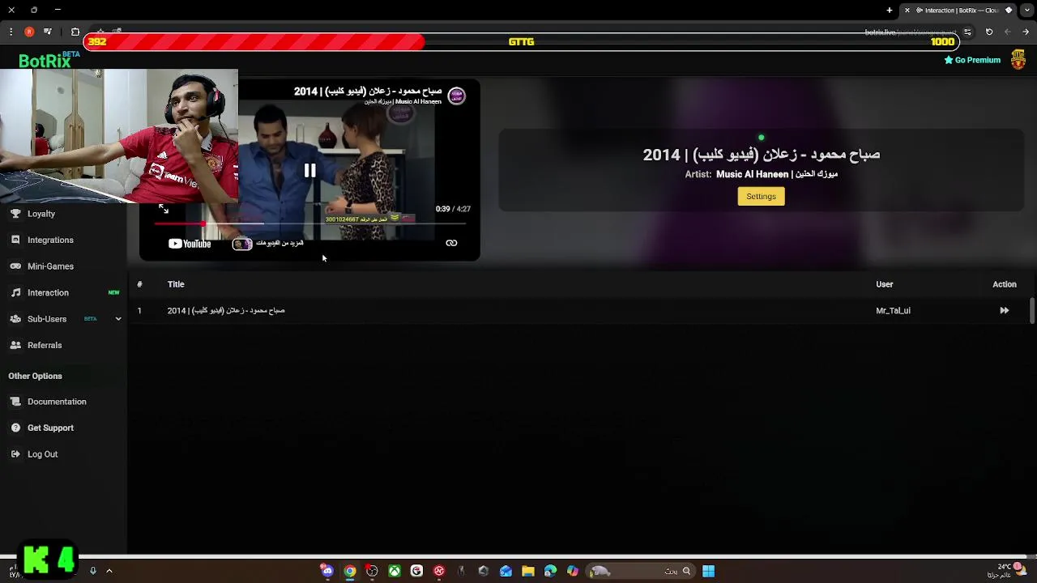
Task: Open Microsoft Edge from the taskbar
Action: coord(550,571)
